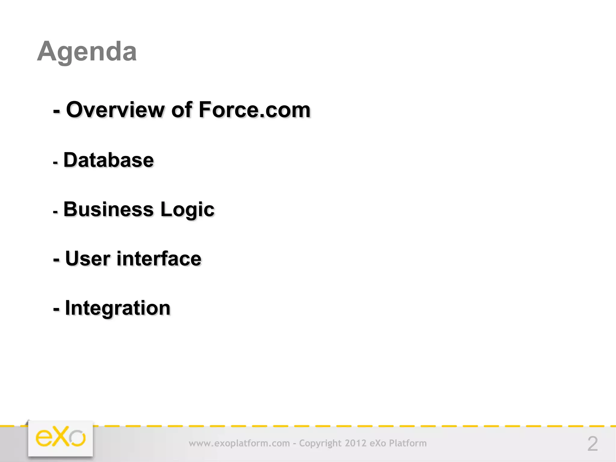Select the User interface agenda item

tap(127, 258)
